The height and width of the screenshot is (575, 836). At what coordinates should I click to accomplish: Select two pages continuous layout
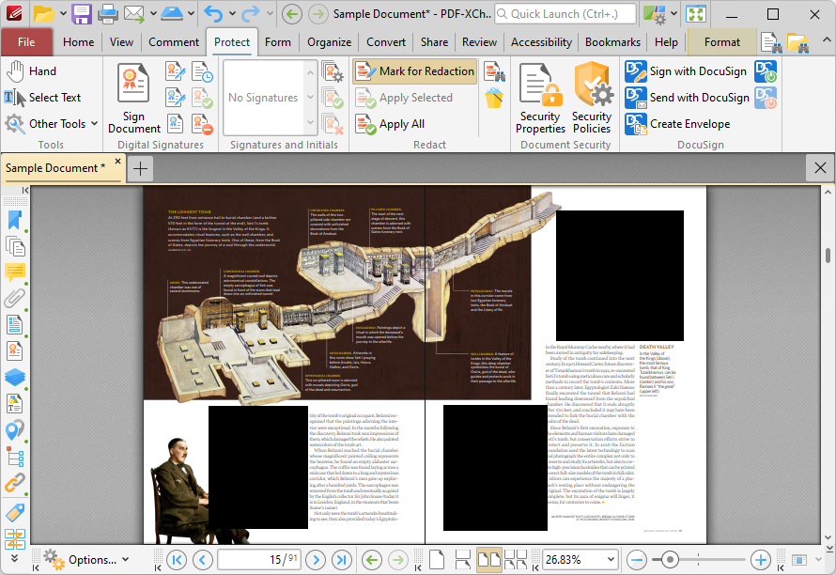click(x=516, y=560)
